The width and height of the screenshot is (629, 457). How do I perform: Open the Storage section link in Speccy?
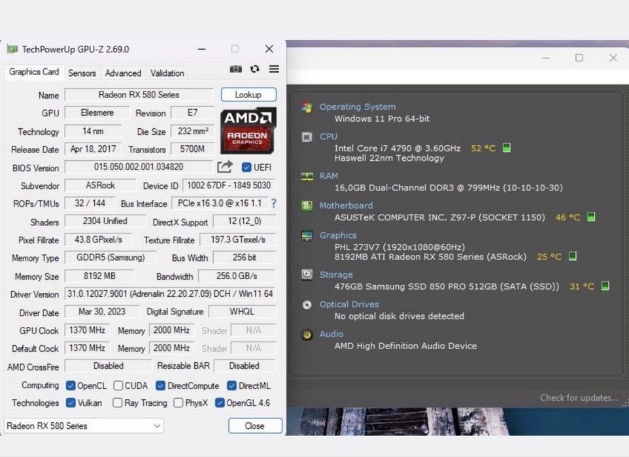(x=336, y=275)
